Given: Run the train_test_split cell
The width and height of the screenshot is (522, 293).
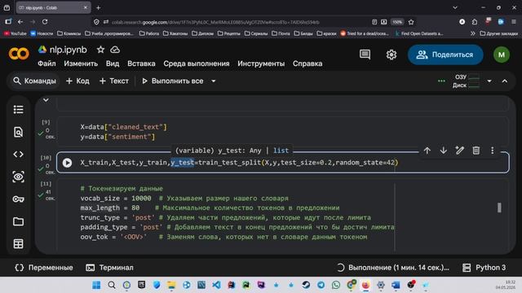Looking at the screenshot, I should [x=67, y=163].
